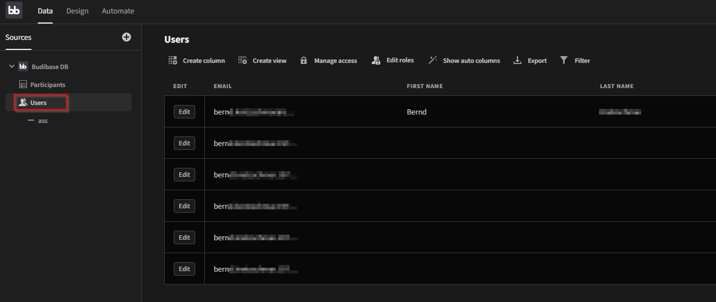Add a new data source with plus icon
The image size is (716, 302).
pyautogui.click(x=127, y=37)
